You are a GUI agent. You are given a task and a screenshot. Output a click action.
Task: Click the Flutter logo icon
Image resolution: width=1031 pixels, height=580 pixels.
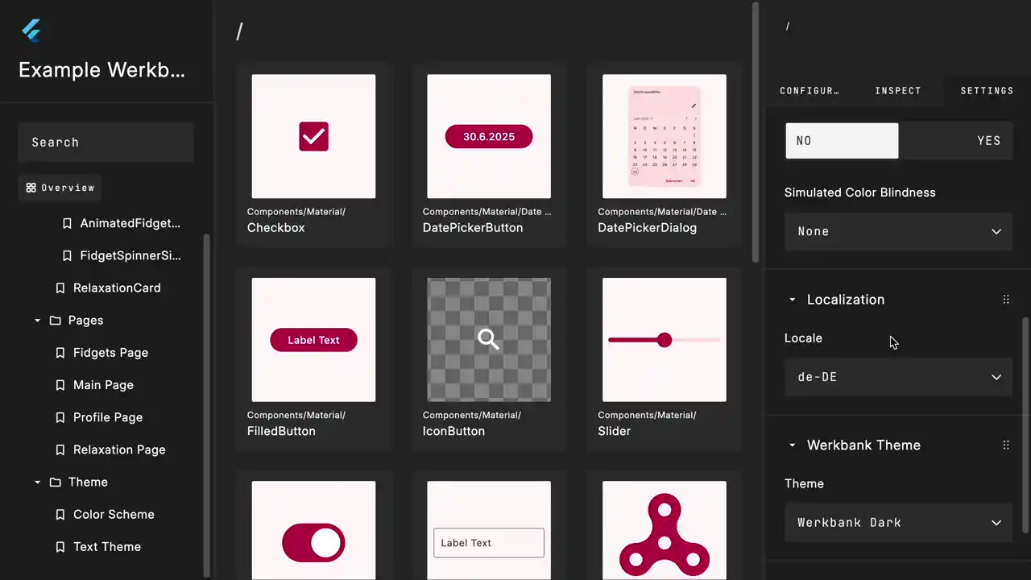coord(31,31)
